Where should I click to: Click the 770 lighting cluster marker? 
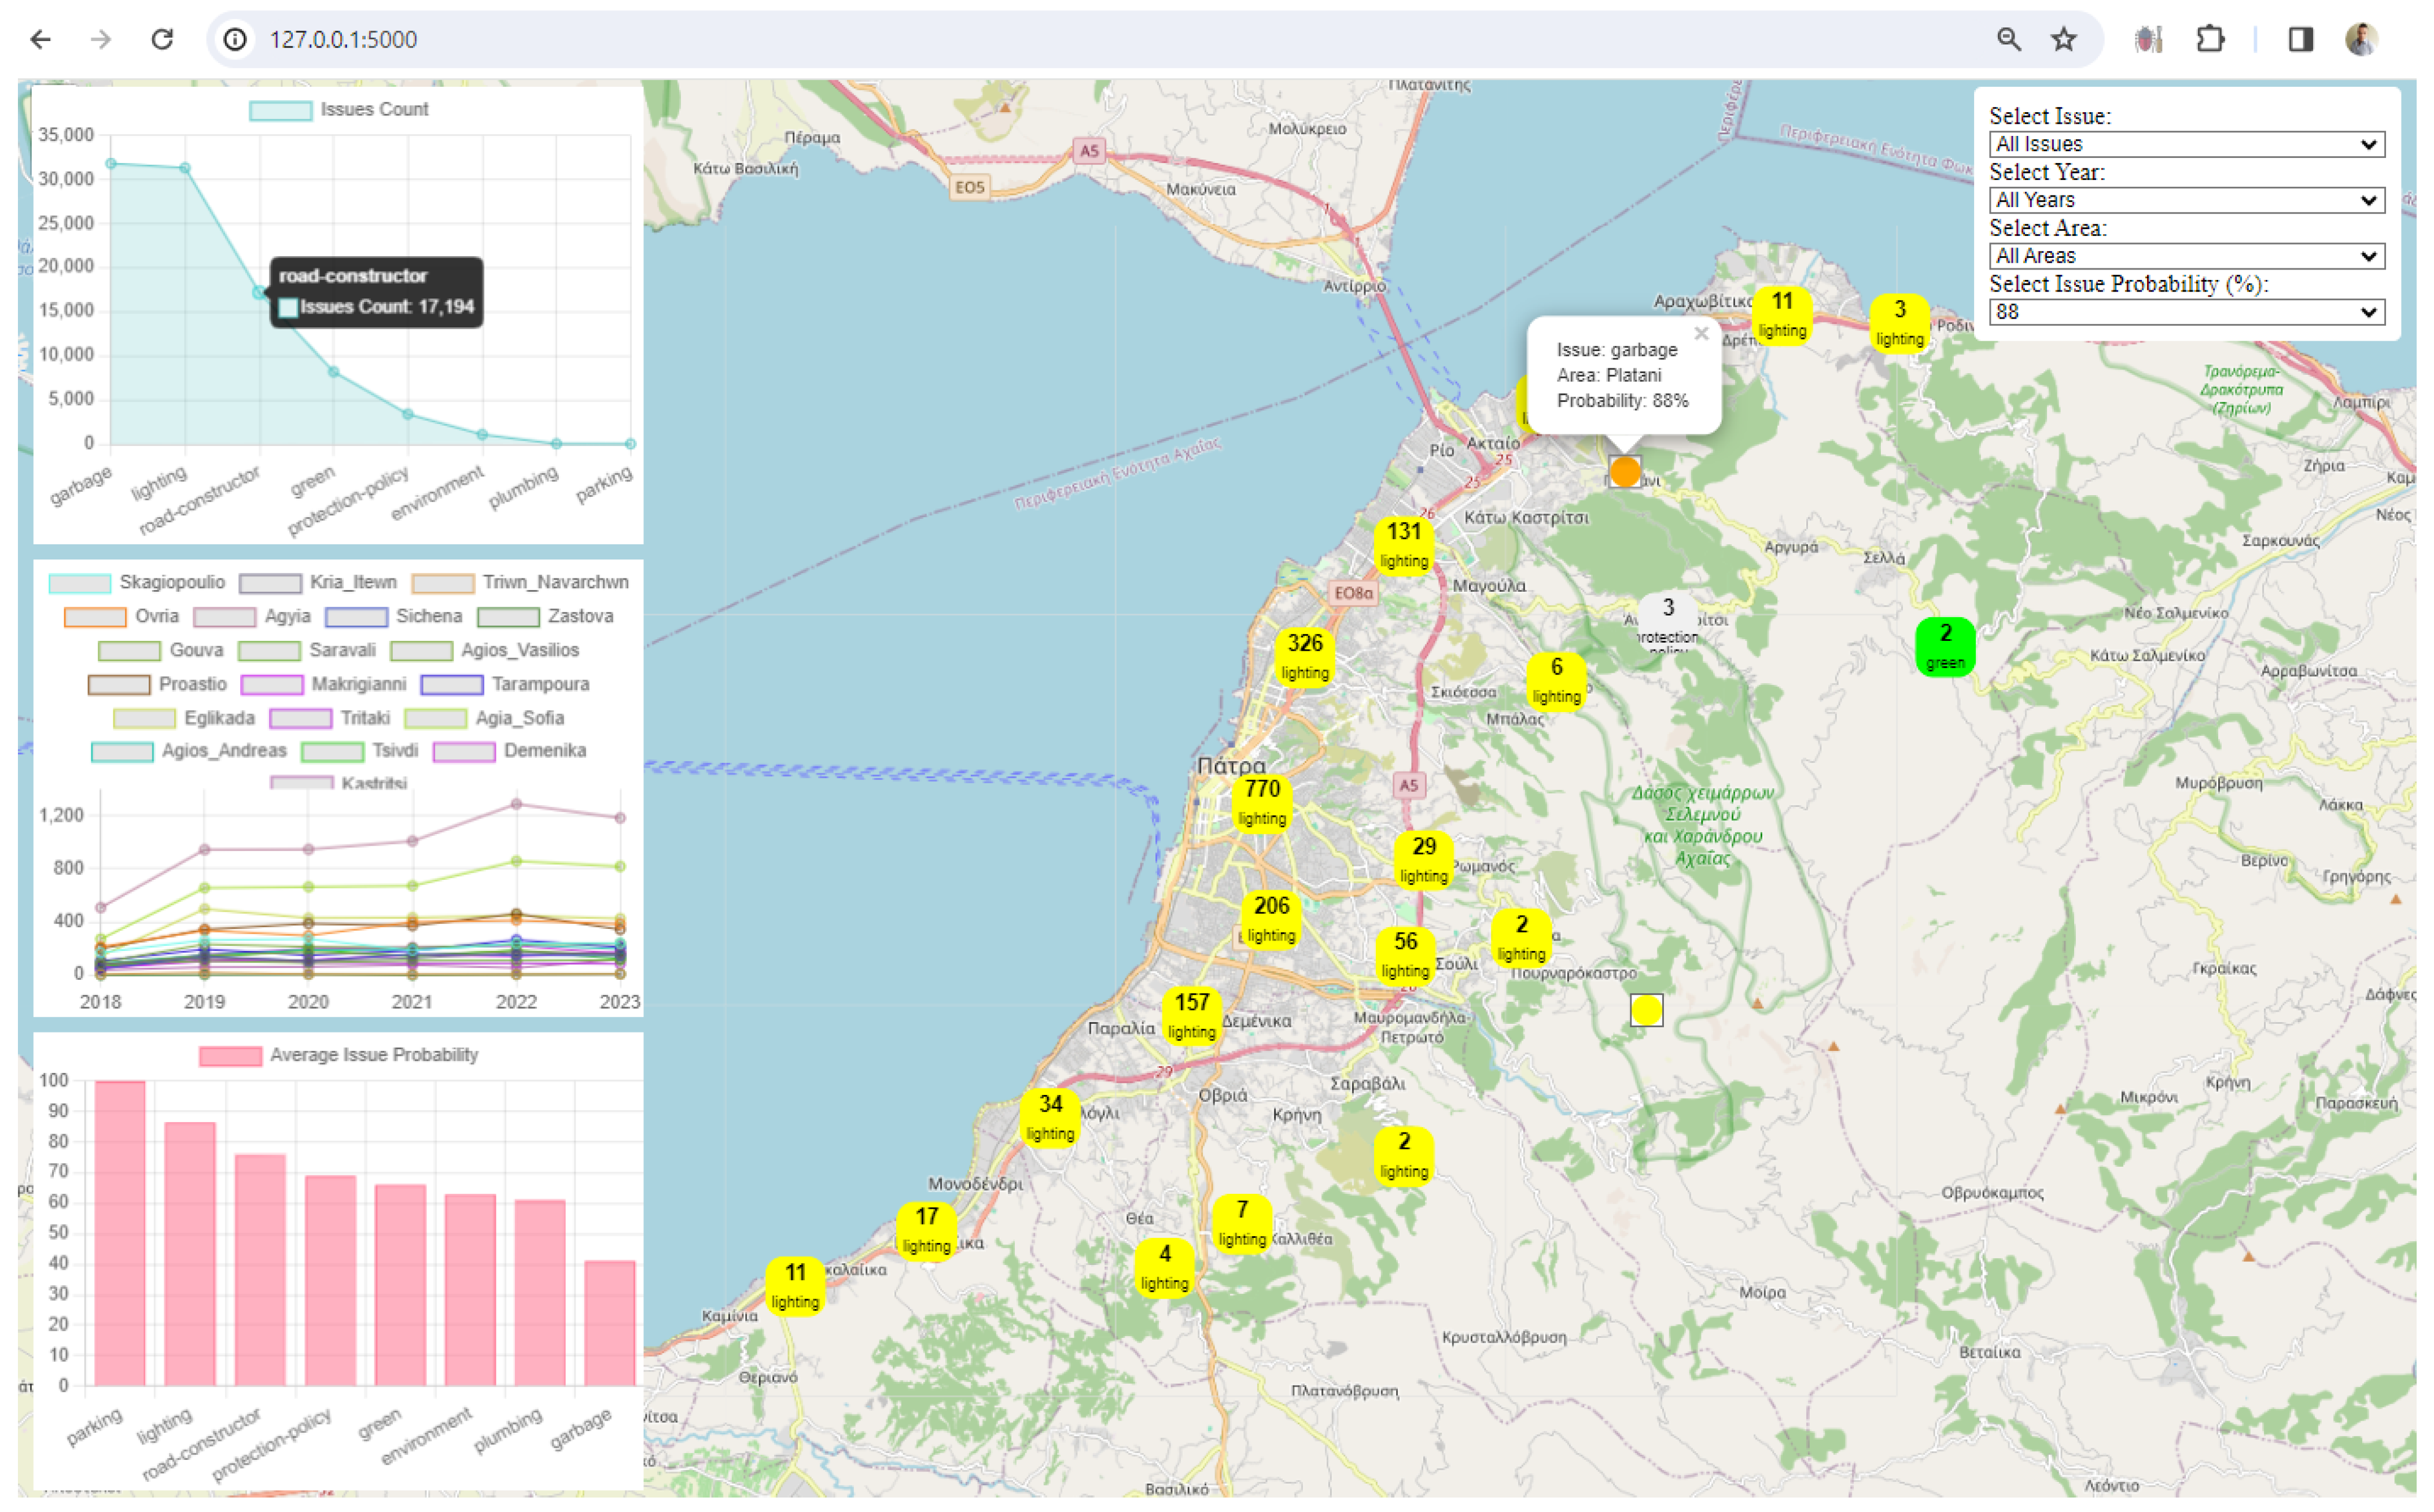[x=1262, y=801]
